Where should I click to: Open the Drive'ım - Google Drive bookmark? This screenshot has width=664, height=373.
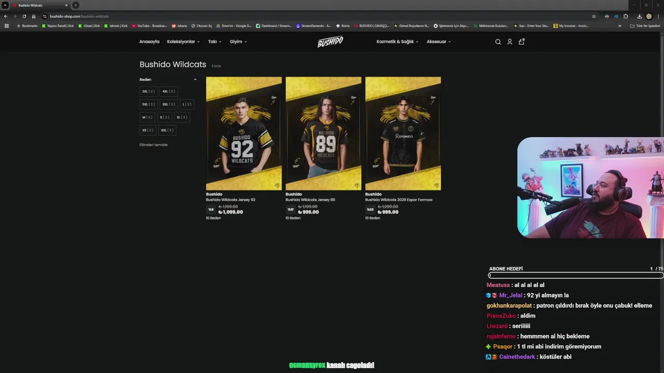point(234,25)
